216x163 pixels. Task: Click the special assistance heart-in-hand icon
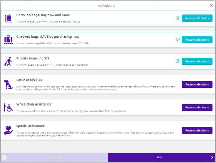click(x=8, y=131)
